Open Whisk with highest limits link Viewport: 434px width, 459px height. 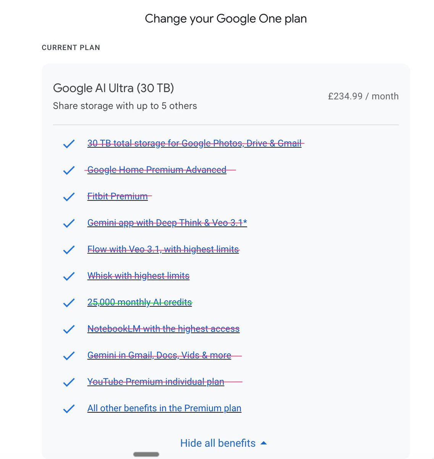click(x=138, y=276)
